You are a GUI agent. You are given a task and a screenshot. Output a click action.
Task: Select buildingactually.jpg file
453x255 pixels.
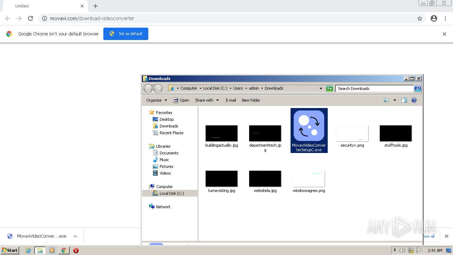click(222, 136)
